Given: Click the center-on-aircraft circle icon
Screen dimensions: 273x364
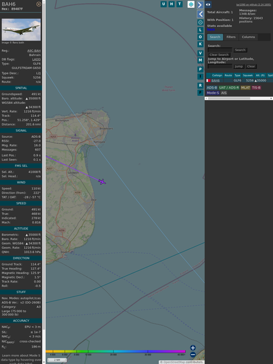Looking at the screenshot, I should (x=200, y=22).
